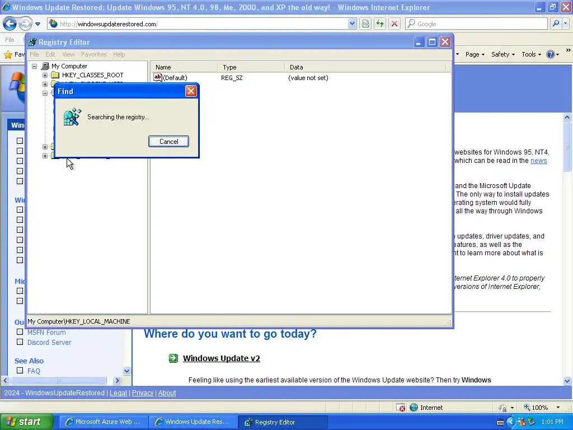The image size is (573, 430).
Task: Open the address bar history dropdown
Action: (x=351, y=24)
